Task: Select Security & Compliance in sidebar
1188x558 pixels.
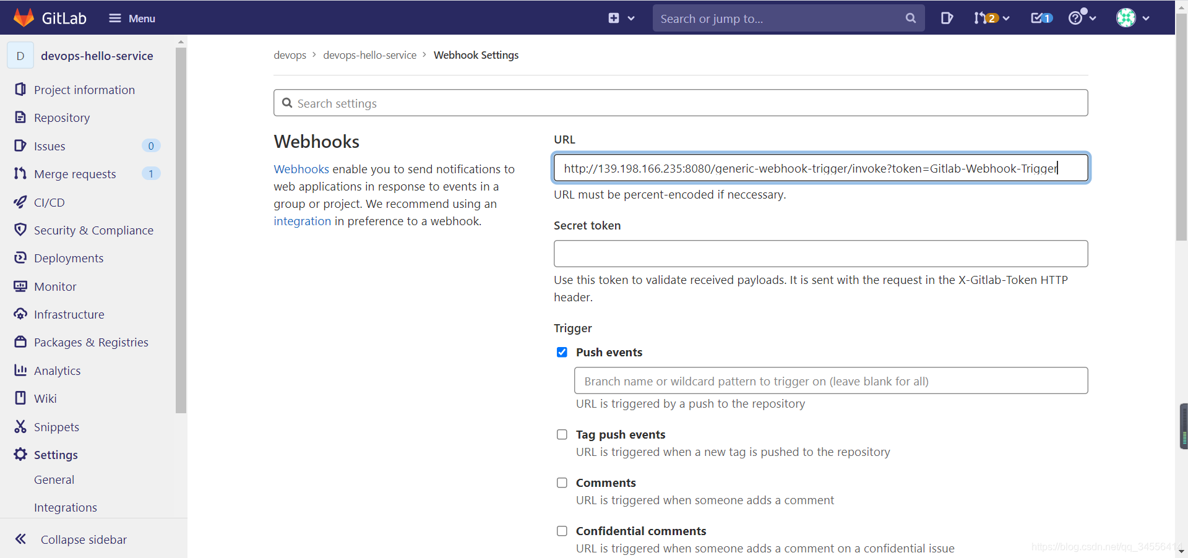Action: coord(93,230)
